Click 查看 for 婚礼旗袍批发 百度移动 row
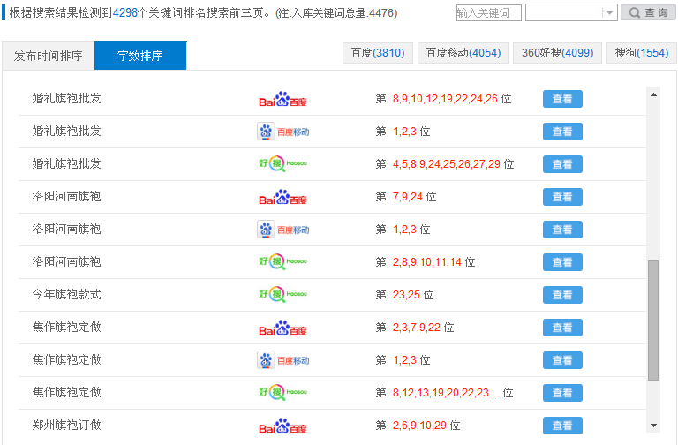 (x=562, y=132)
